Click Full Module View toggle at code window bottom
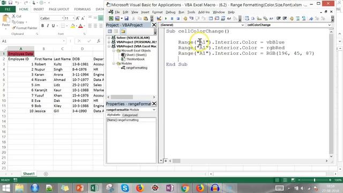 [x=166, y=161]
